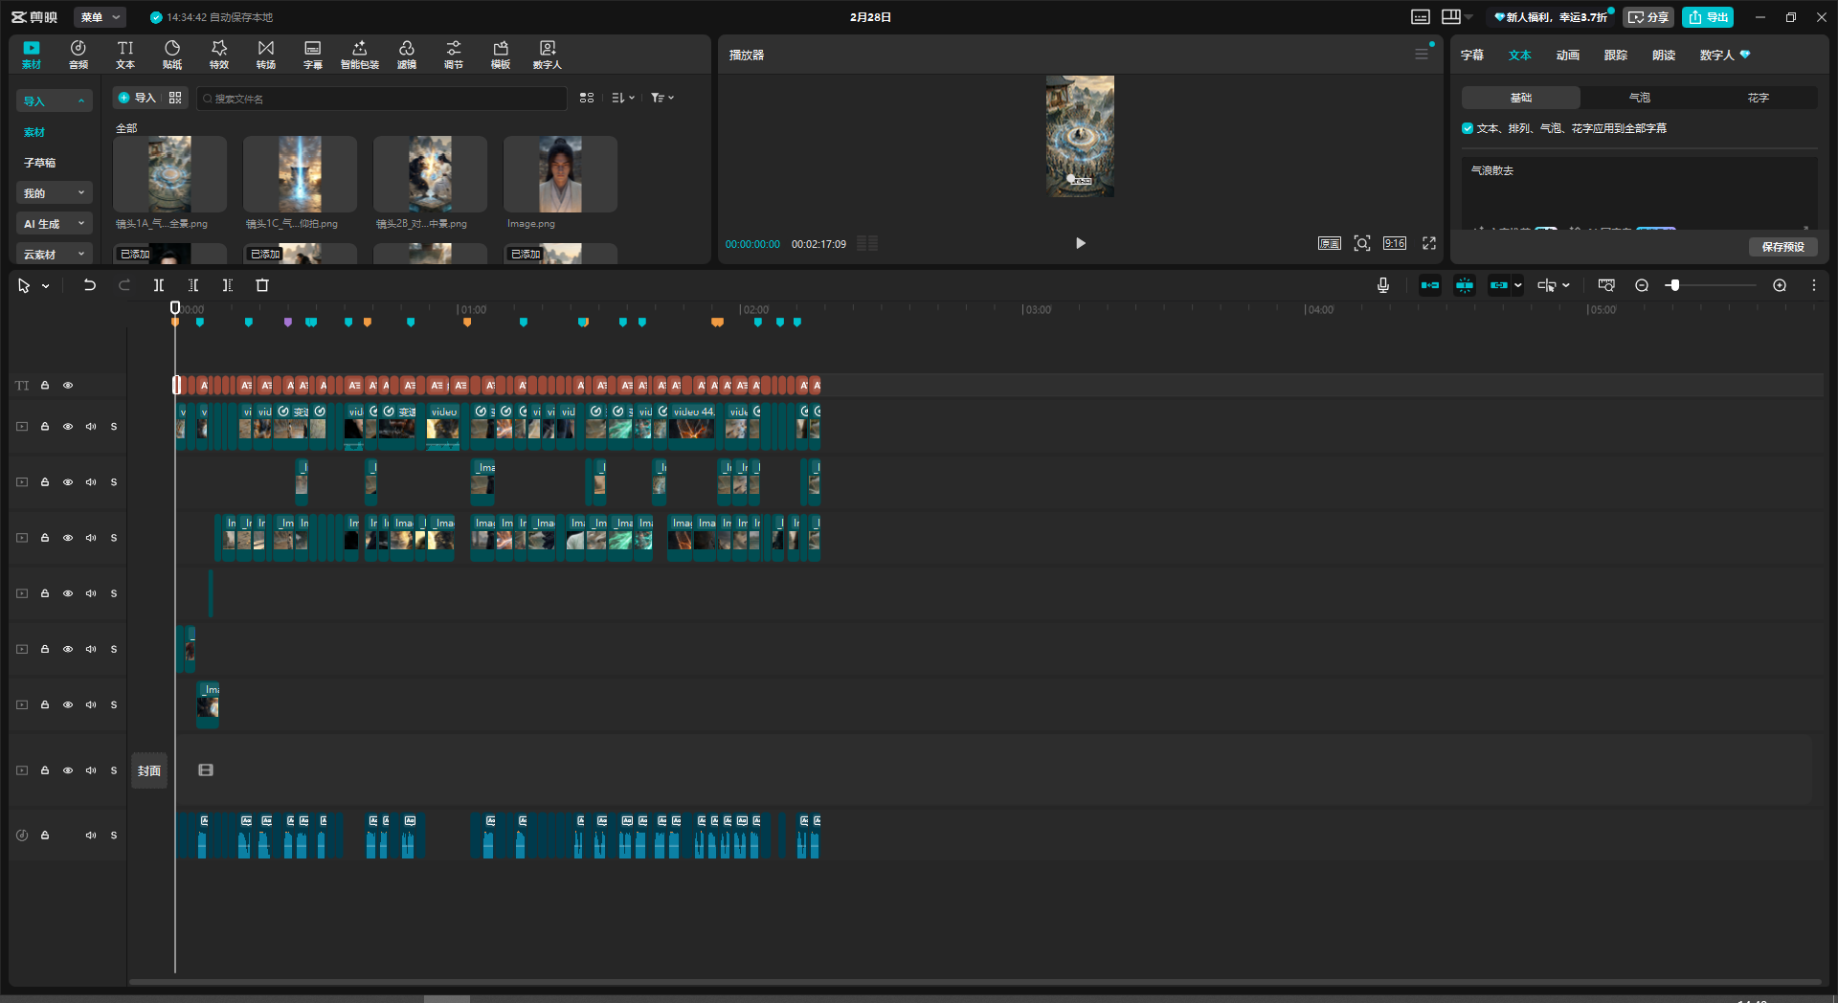Image resolution: width=1838 pixels, height=1003 pixels.
Task: Switch to the 气泡 sub-tab
Action: click(x=1639, y=98)
